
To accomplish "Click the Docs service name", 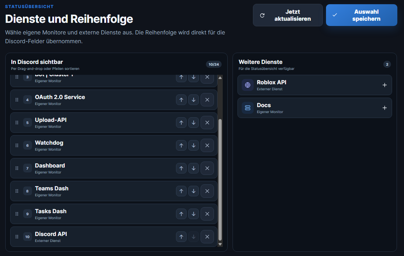I will point(264,105).
